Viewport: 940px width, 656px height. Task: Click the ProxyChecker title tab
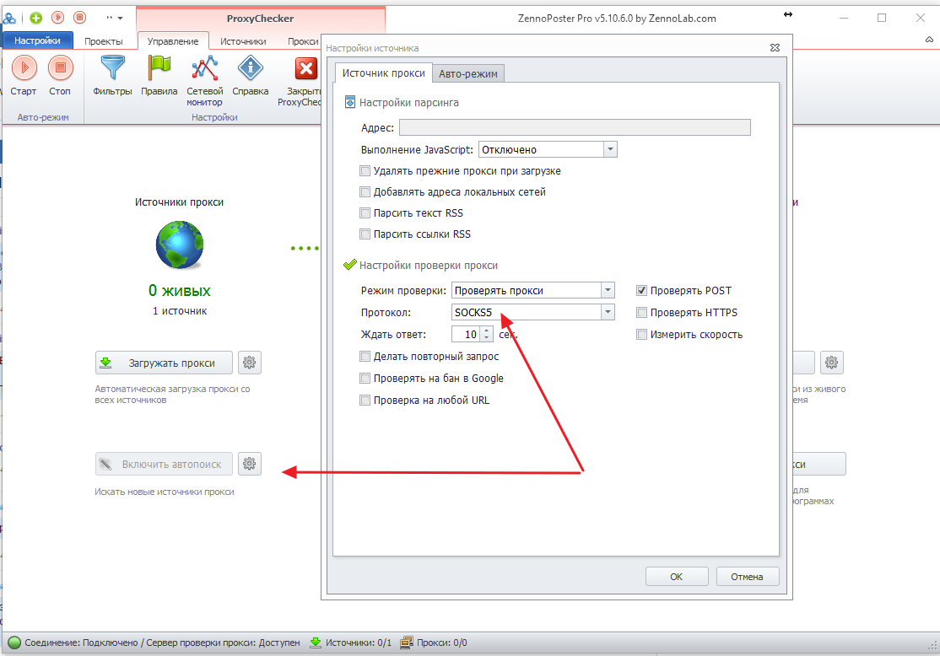click(x=260, y=19)
